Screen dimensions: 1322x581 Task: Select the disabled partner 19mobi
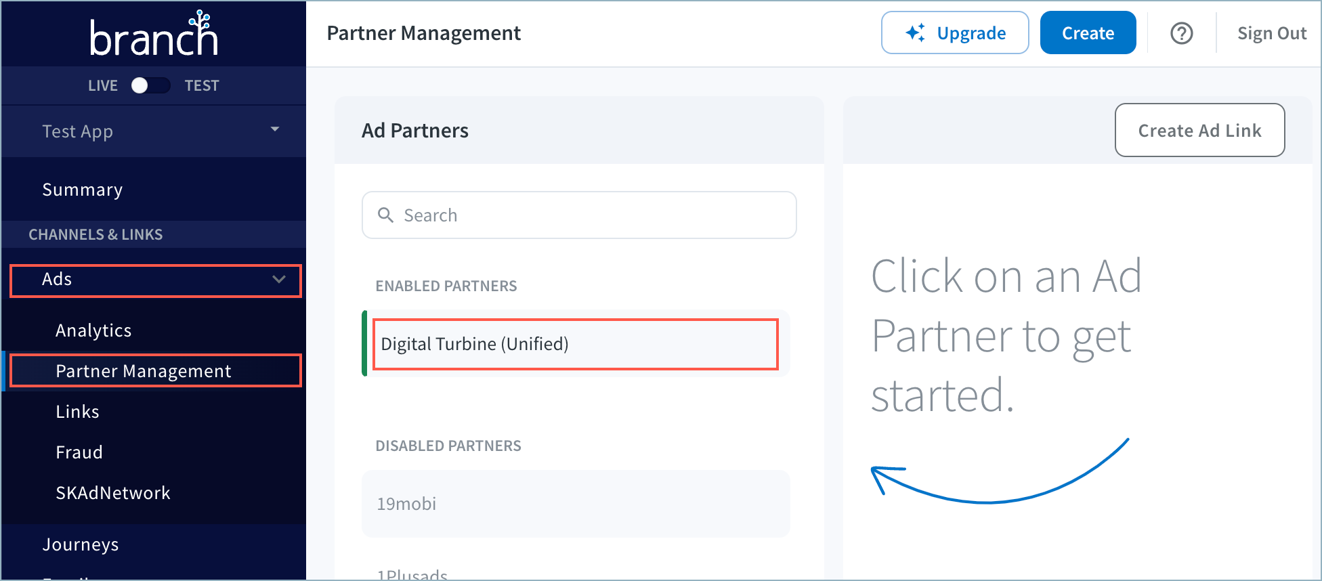point(576,504)
